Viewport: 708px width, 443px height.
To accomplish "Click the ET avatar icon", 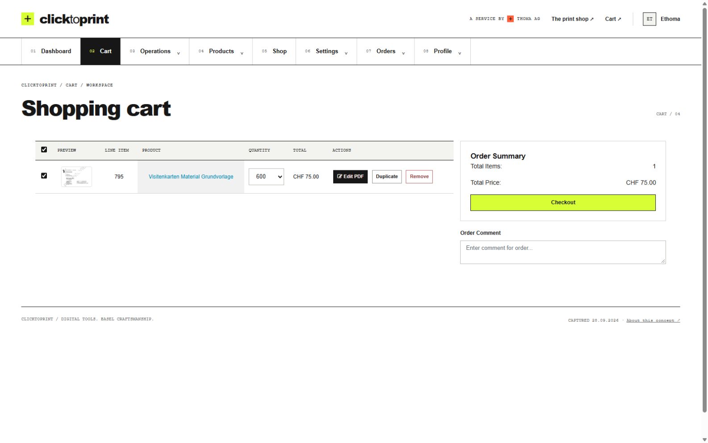I will (649, 19).
